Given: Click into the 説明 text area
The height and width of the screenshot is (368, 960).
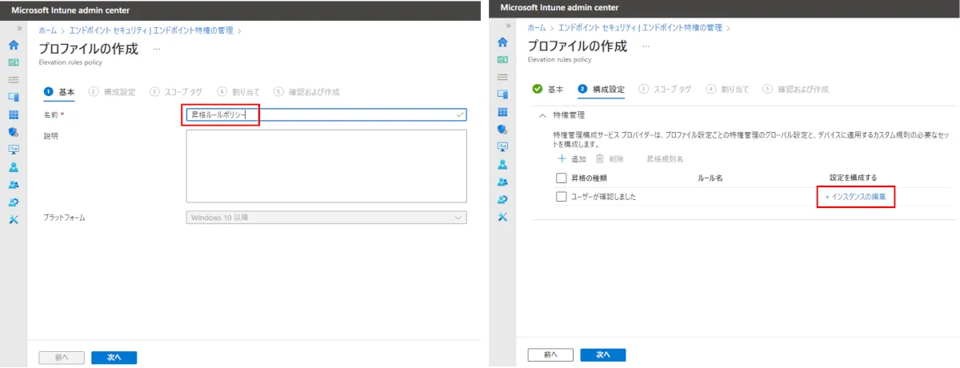Looking at the screenshot, I should 326,166.
